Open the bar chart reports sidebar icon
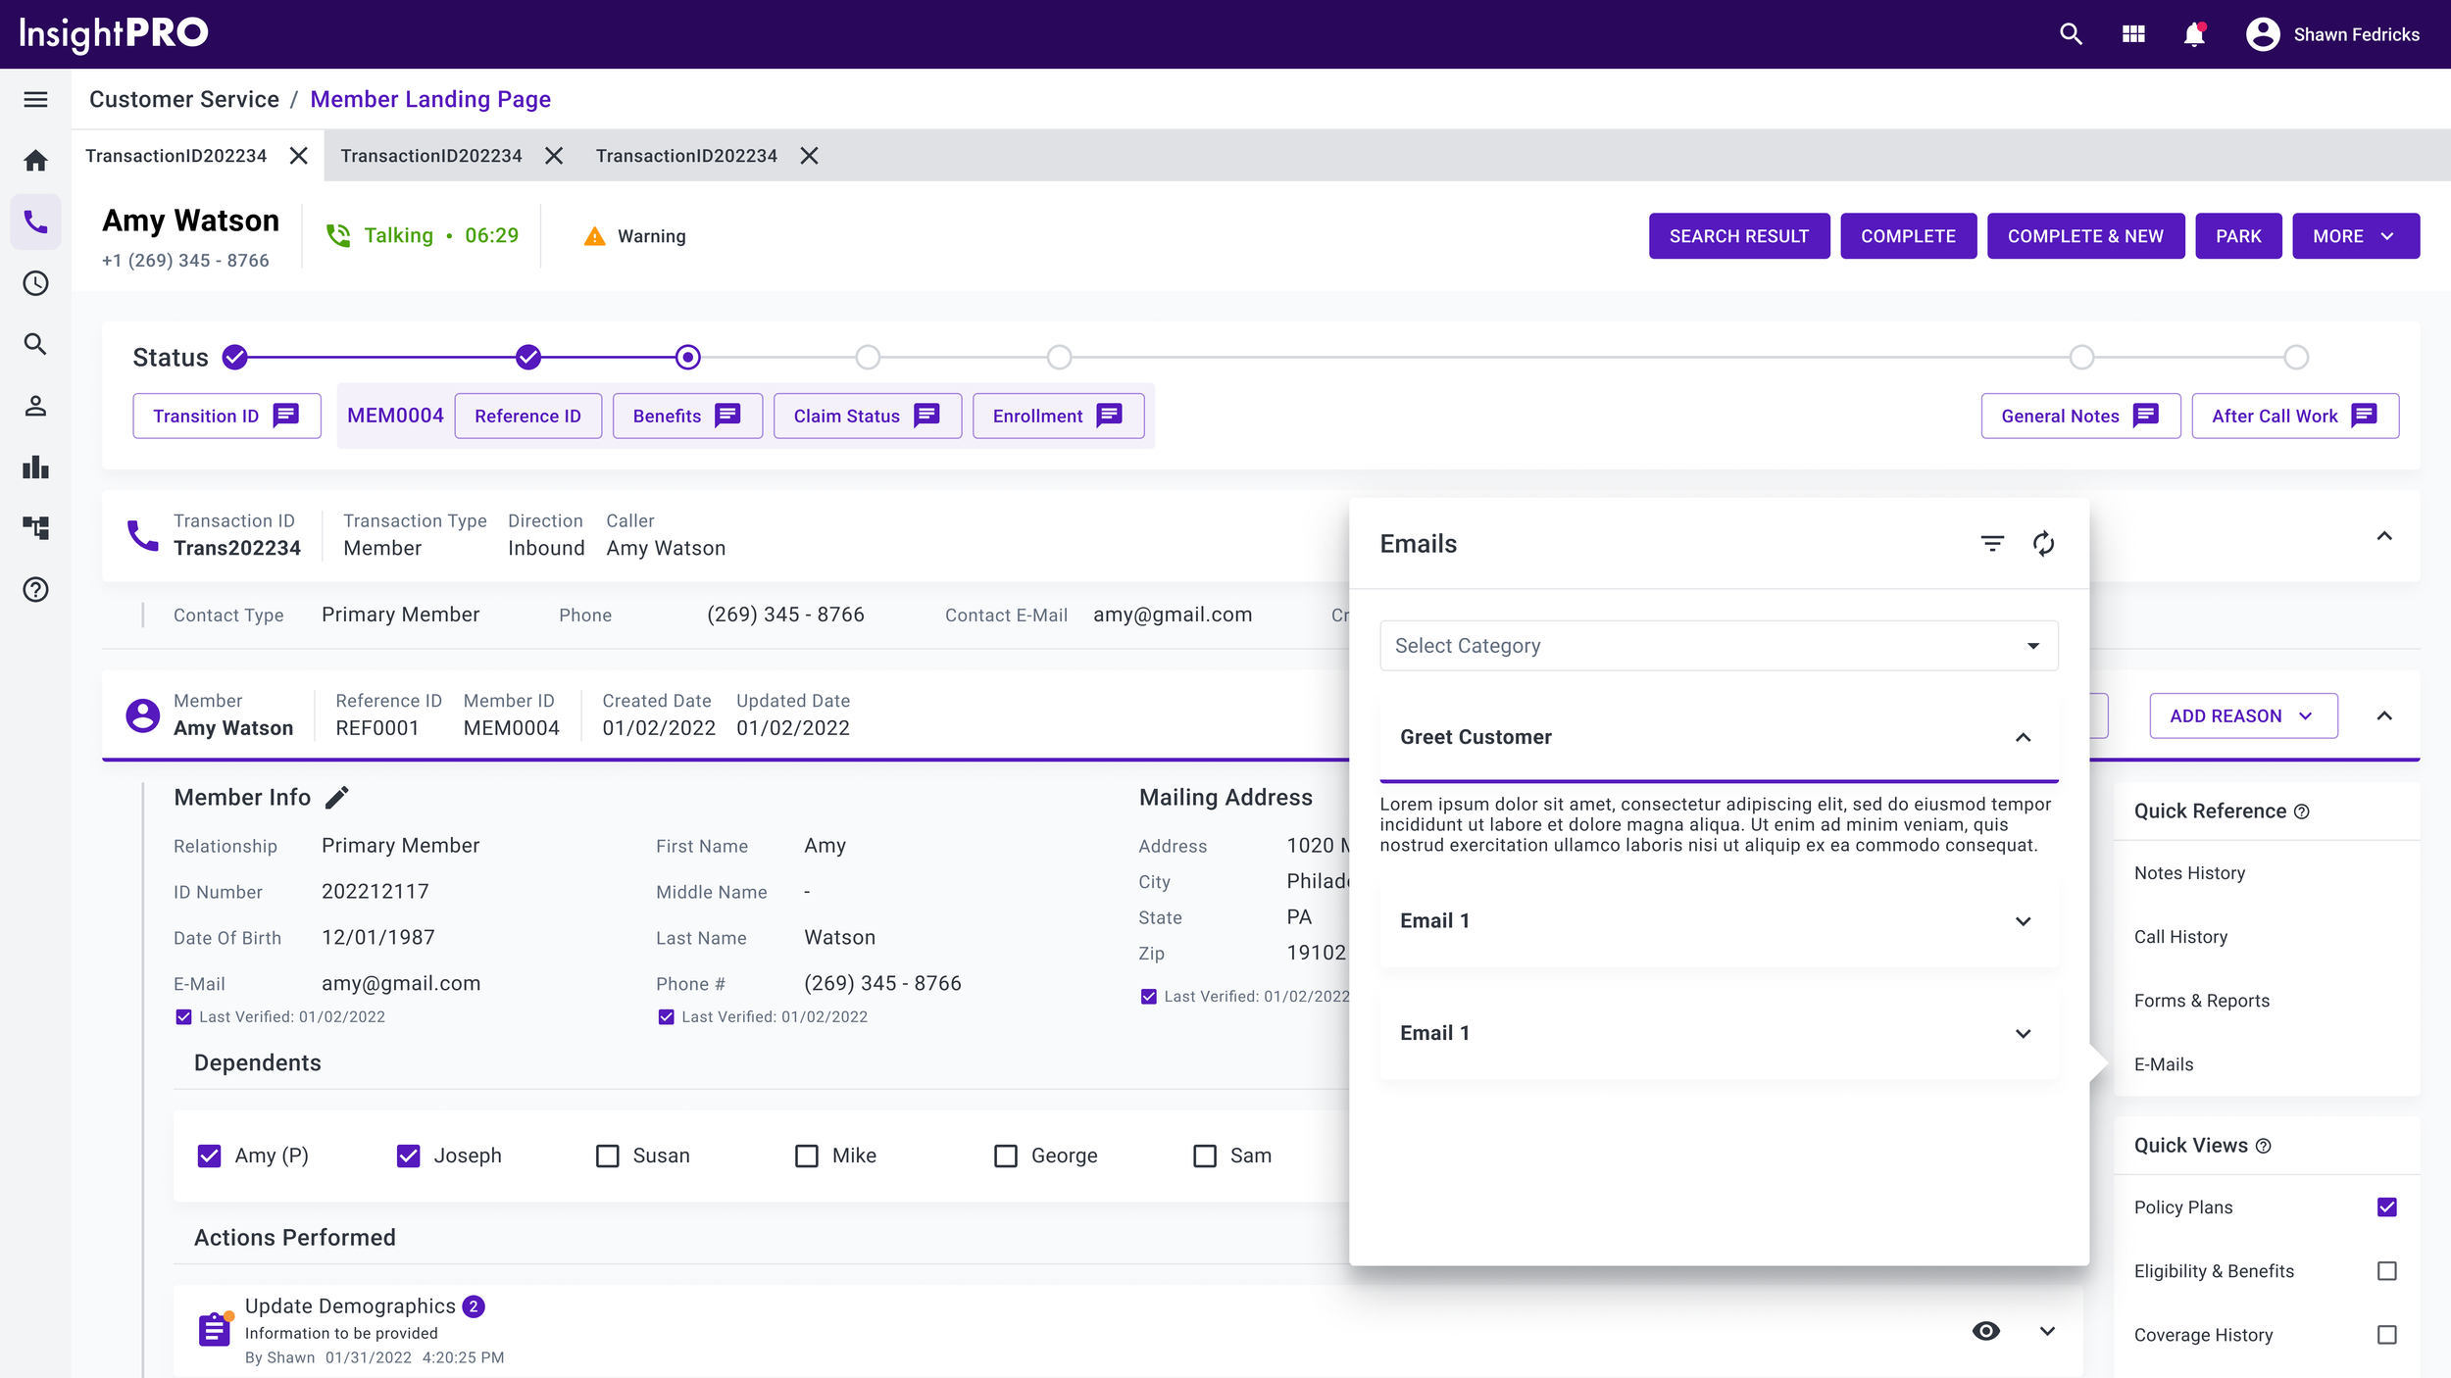Image resolution: width=2451 pixels, height=1378 pixels. coord(35,468)
